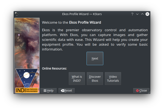
Task: Close the wizard with the Close button
Action: pos(141,90)
